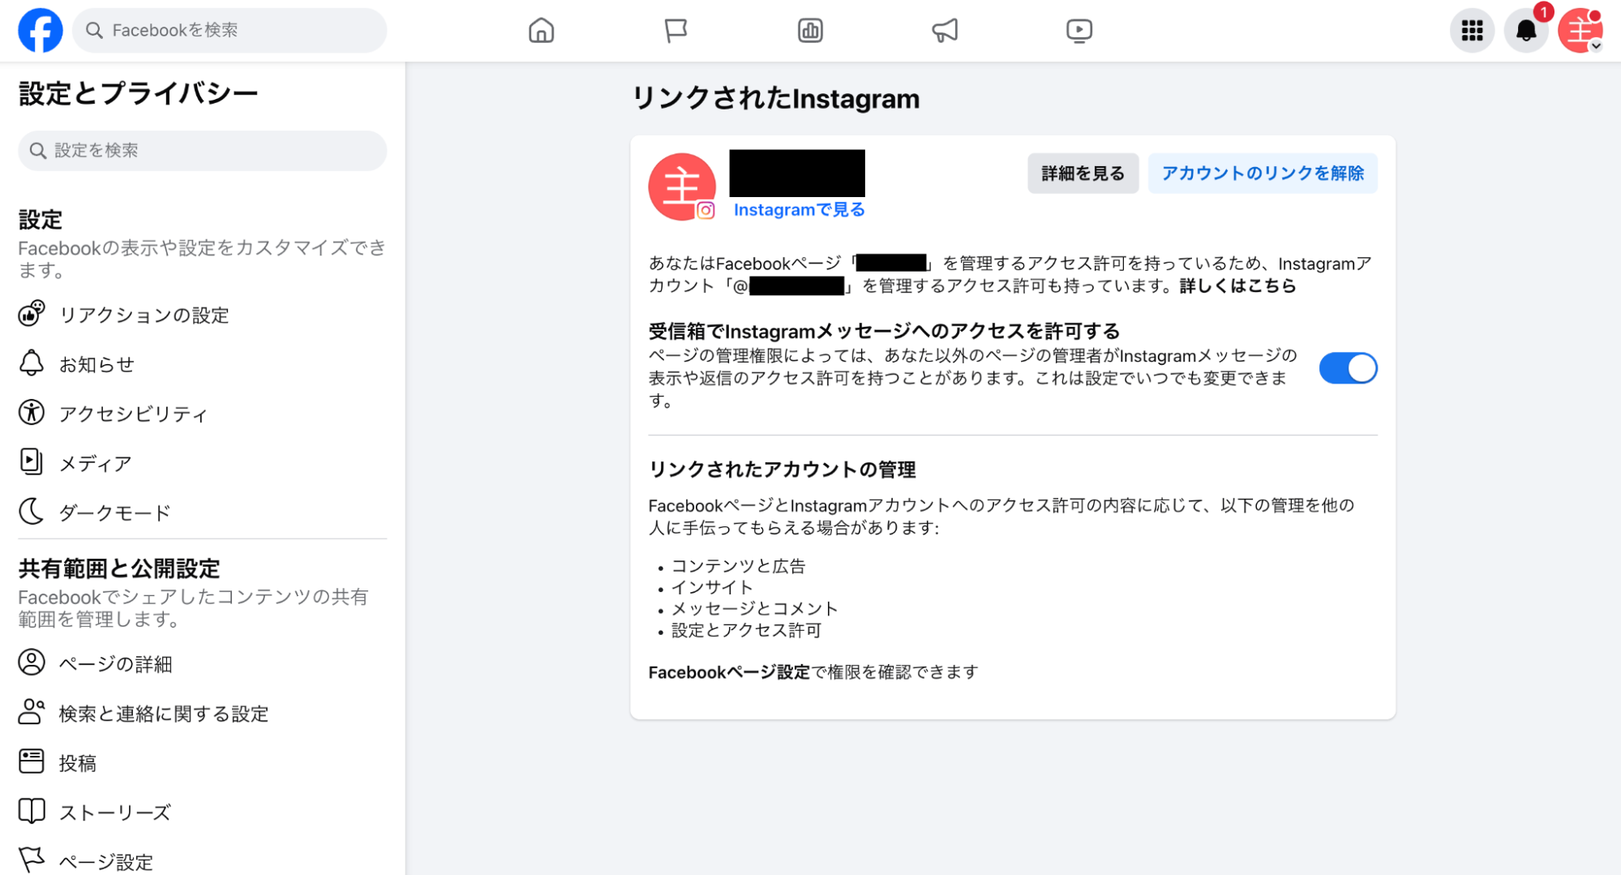
Task: Click the ストーリーズ book icon
Action: (x=32, y=811)
